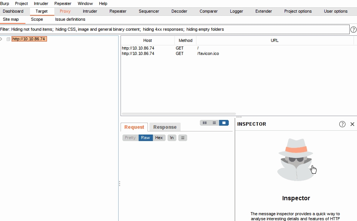Close the Inspector panel
This screenshot has width=357, height=221.
tap(352, 124)
